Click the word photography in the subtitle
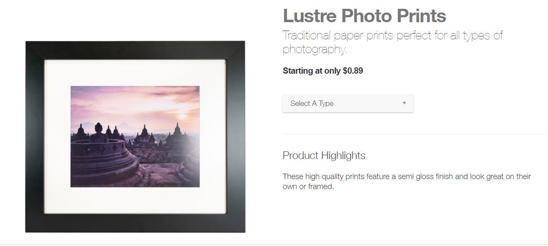This screenshot has width=548, height=246. 314,49
